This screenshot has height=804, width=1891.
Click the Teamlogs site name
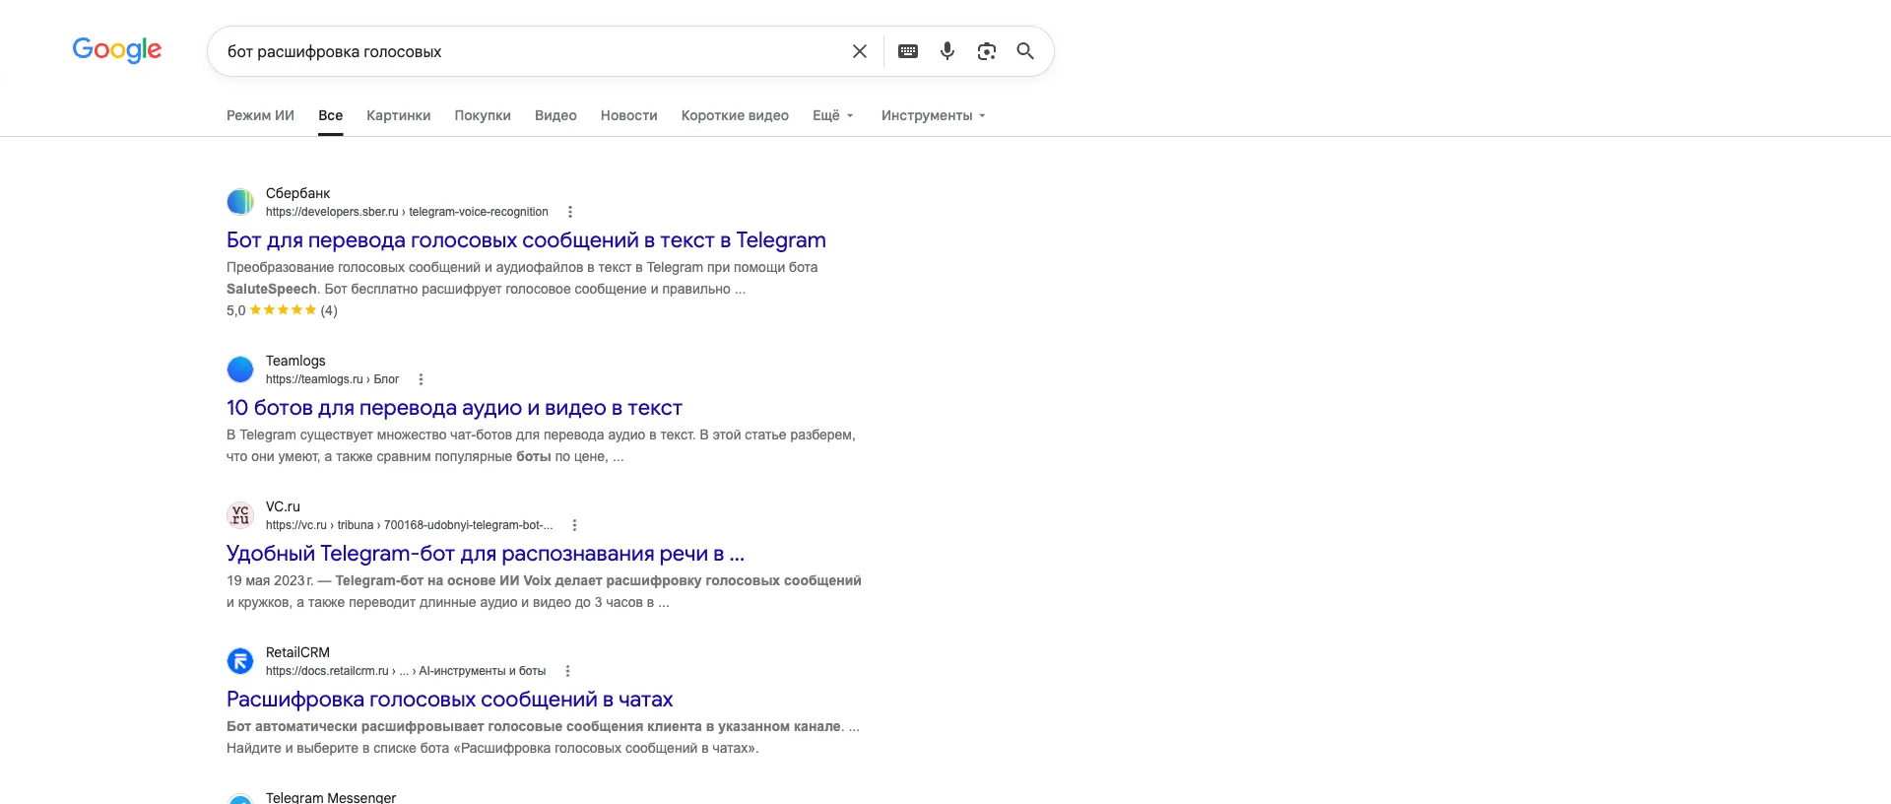tap(295, 361)
